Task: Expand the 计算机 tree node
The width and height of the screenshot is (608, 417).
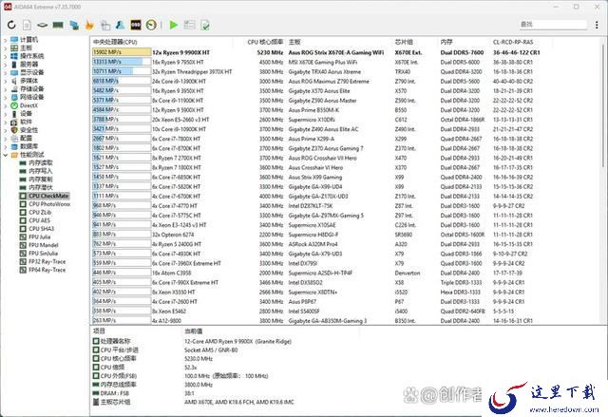Action: point(6,40)
